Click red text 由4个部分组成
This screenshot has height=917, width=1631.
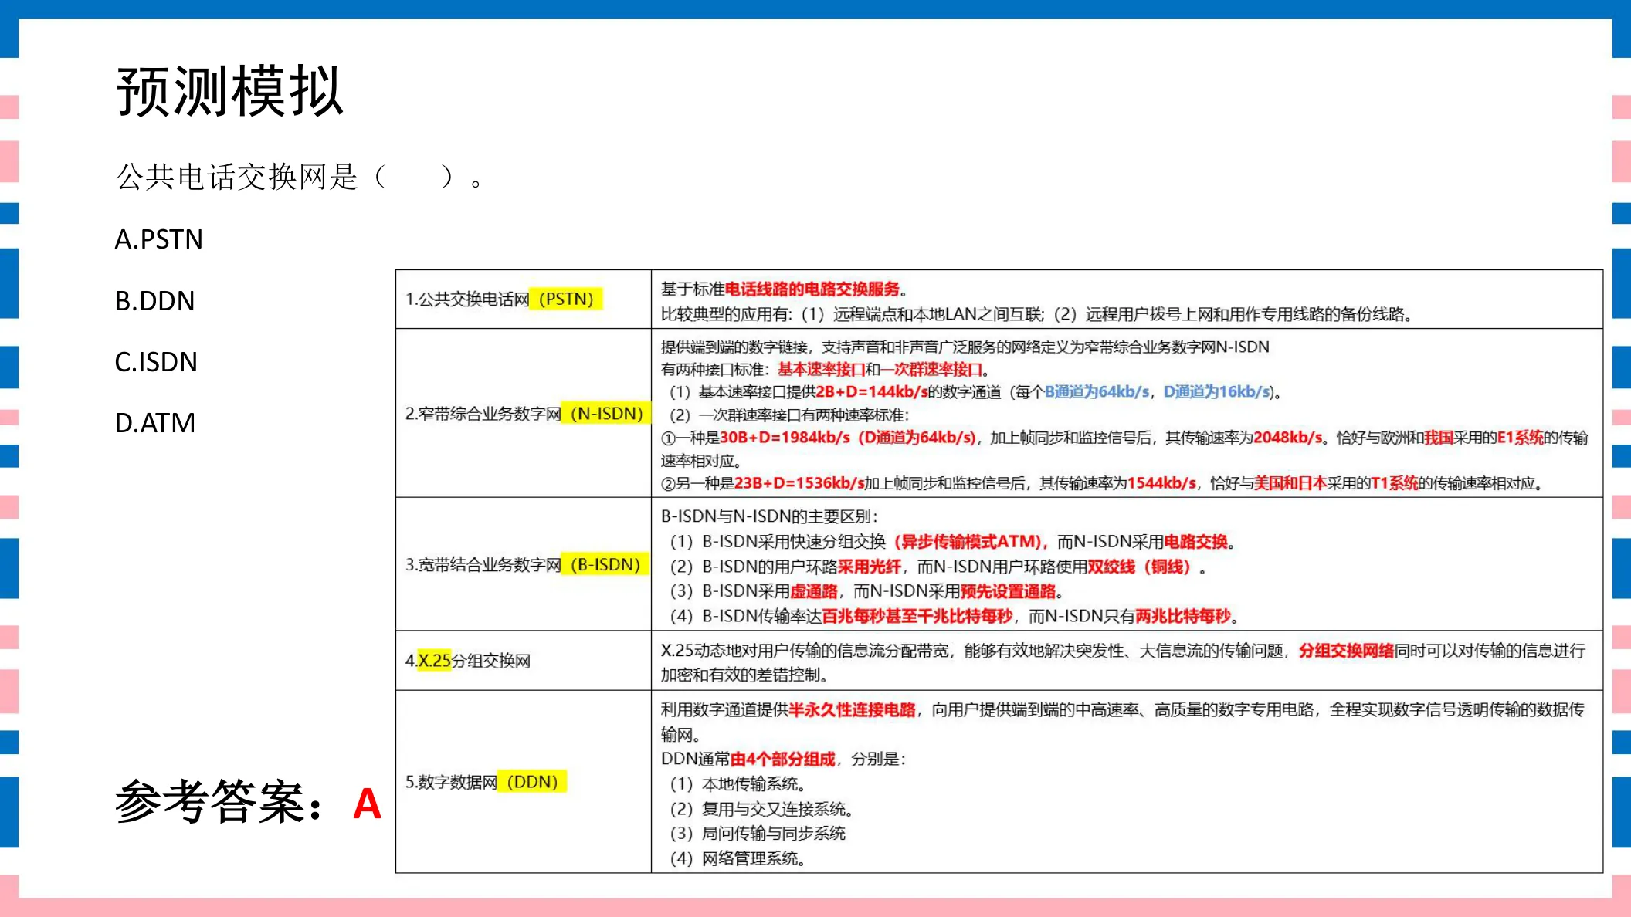[782, 759]
